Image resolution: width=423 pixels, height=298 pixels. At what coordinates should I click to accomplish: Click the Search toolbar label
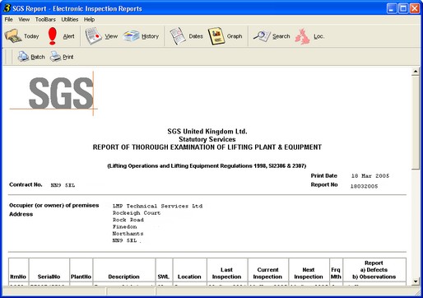[281, 36]
